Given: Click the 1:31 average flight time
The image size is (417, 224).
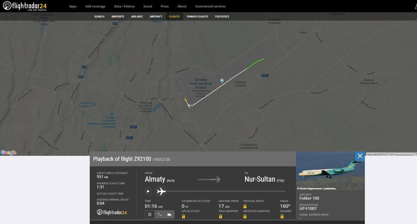Looking at the screenshot, I should (100, 187).
